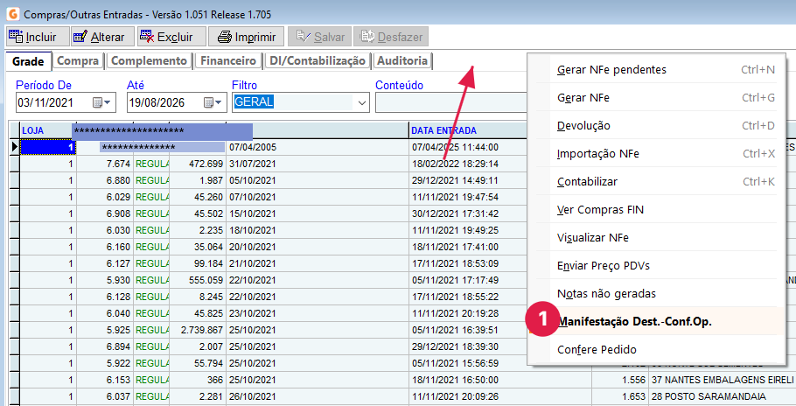Click cell 472.699 in the grid
Viewport: 796px width, 406px height.
coord(198,164)
